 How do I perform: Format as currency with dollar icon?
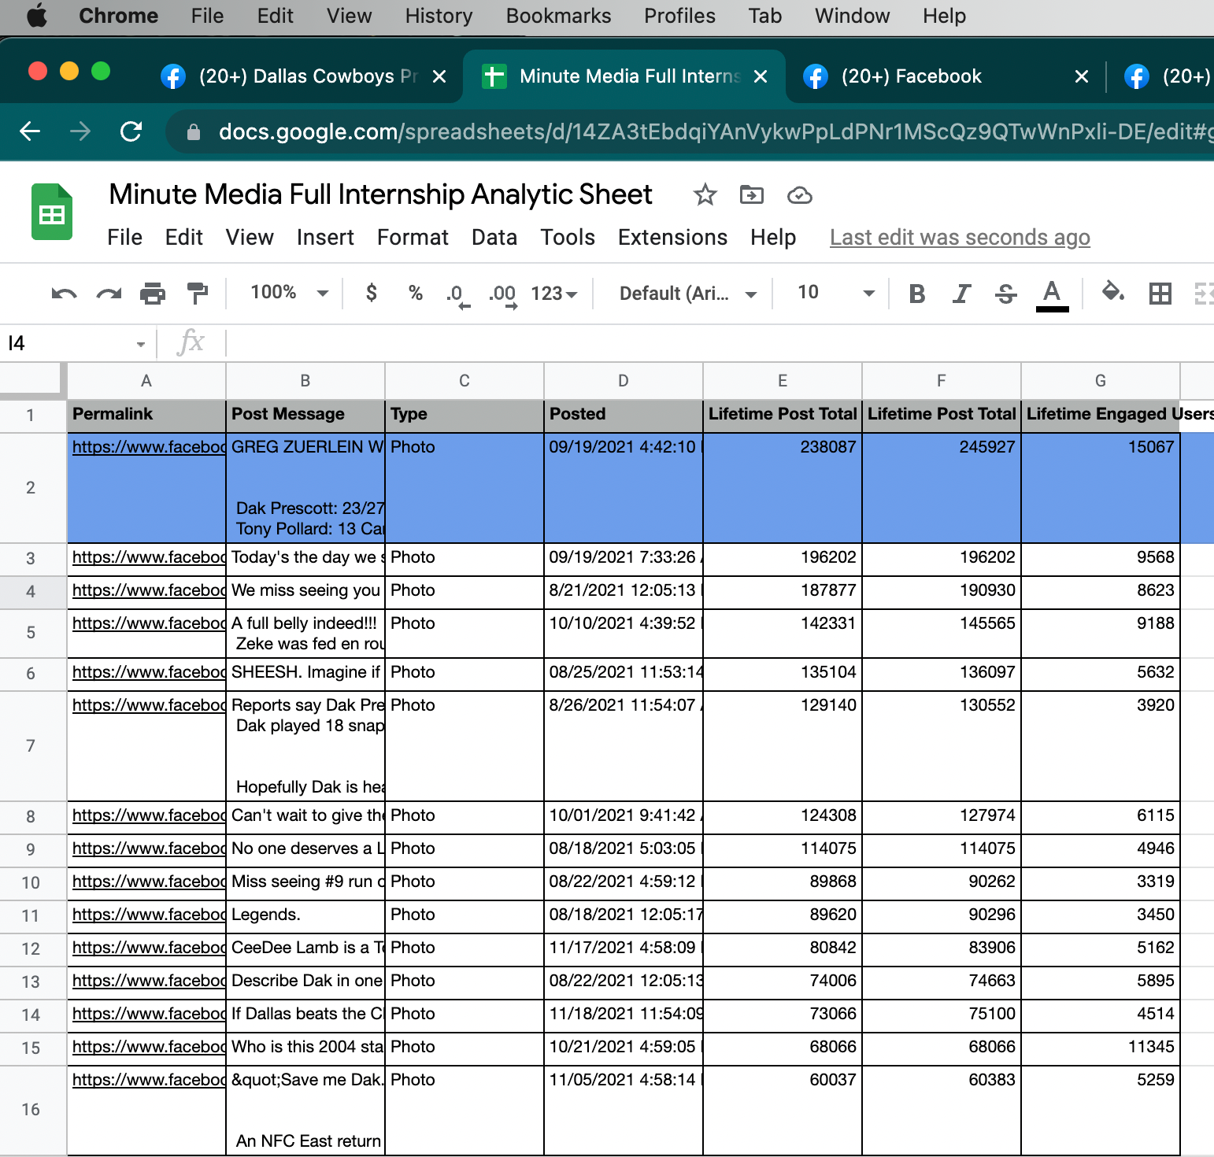coord(372,294)
